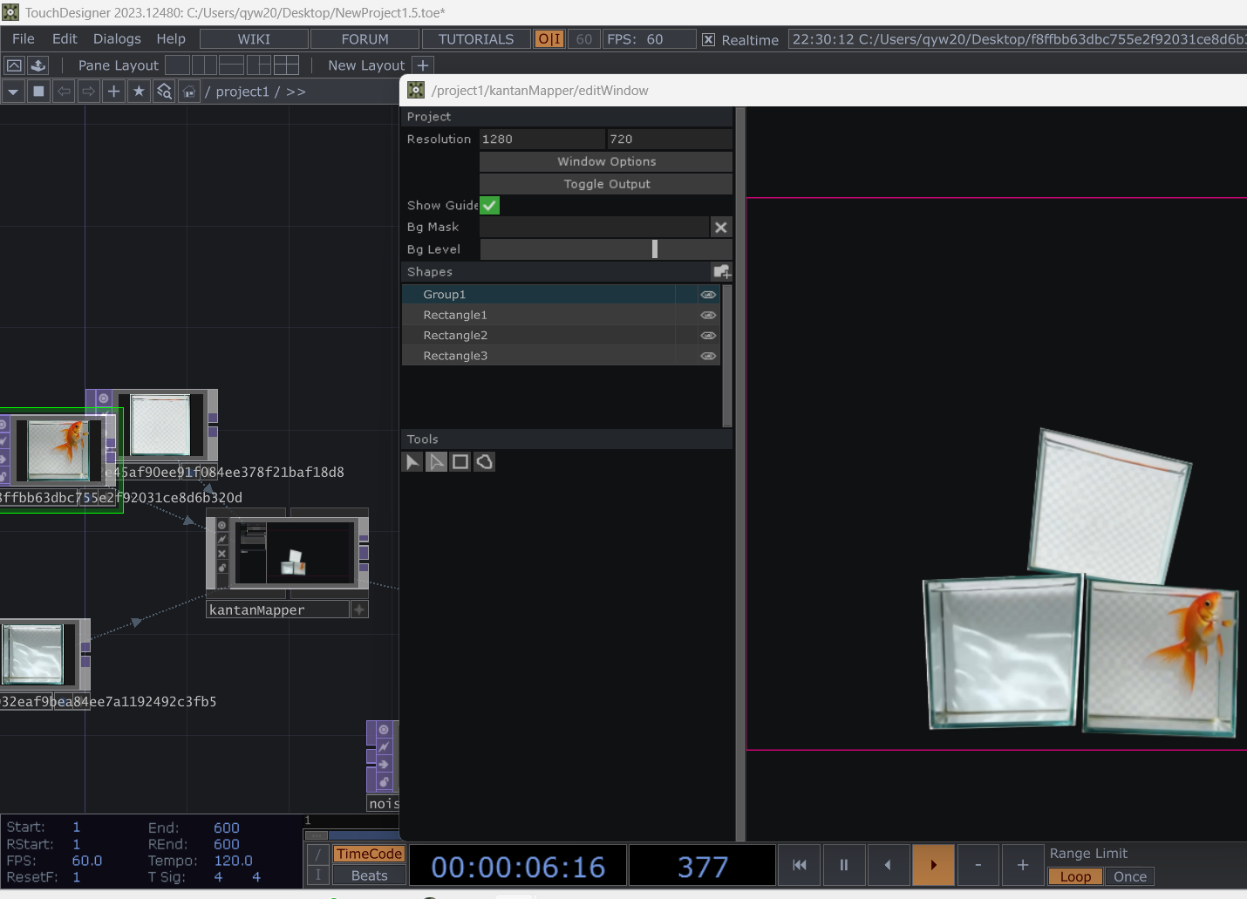
Task: Click the search icon in the network toolbar
Action: (x=164, y=91)
